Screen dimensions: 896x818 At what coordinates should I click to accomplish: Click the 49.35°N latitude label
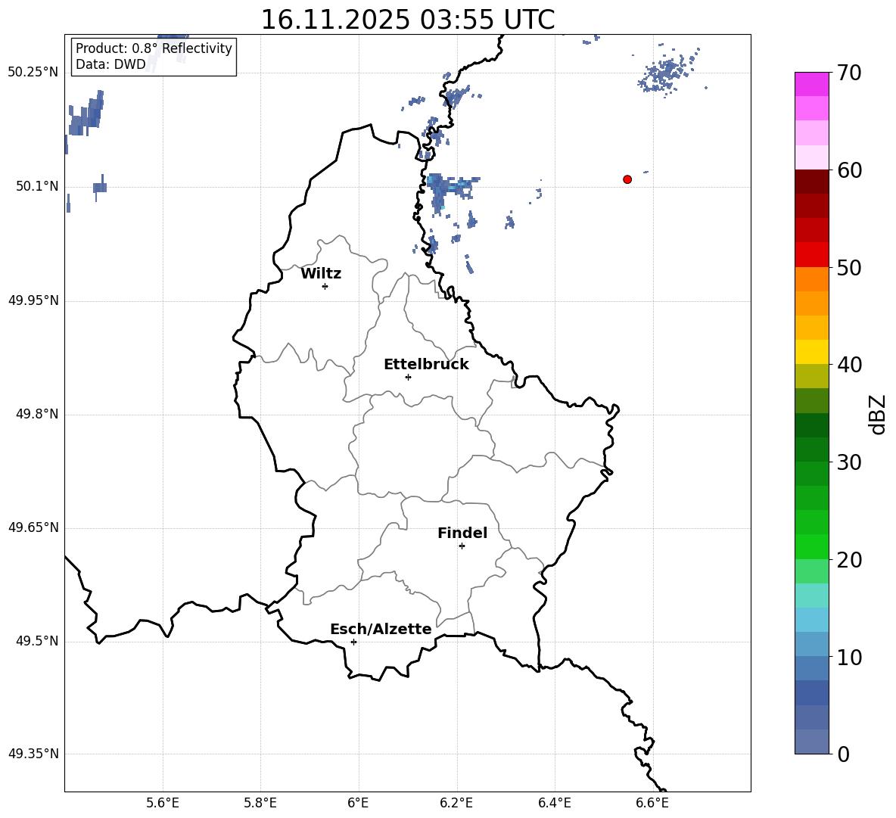pos(33,754)
